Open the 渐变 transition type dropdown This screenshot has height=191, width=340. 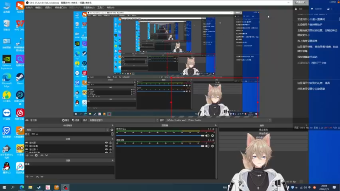click(67, 130)
